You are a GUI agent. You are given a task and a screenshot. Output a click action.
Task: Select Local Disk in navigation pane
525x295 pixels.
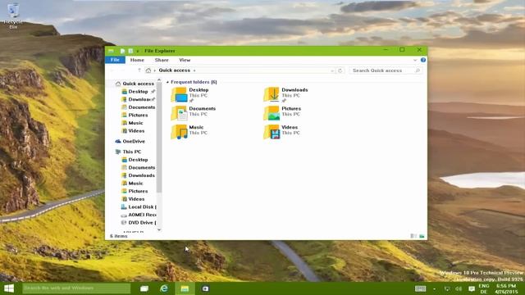point(139,207)
